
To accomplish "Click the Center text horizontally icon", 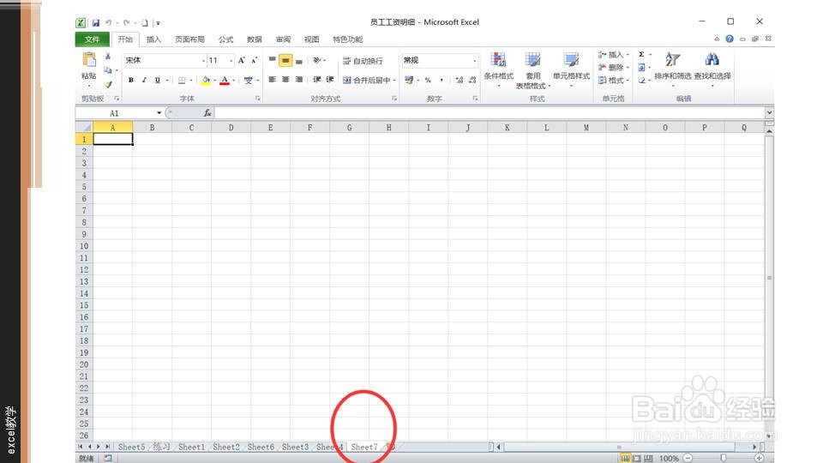I will 285,80.
